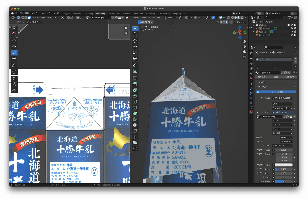
Task: Open the options dropdown in 3D viewport
Action: (241, 22)
